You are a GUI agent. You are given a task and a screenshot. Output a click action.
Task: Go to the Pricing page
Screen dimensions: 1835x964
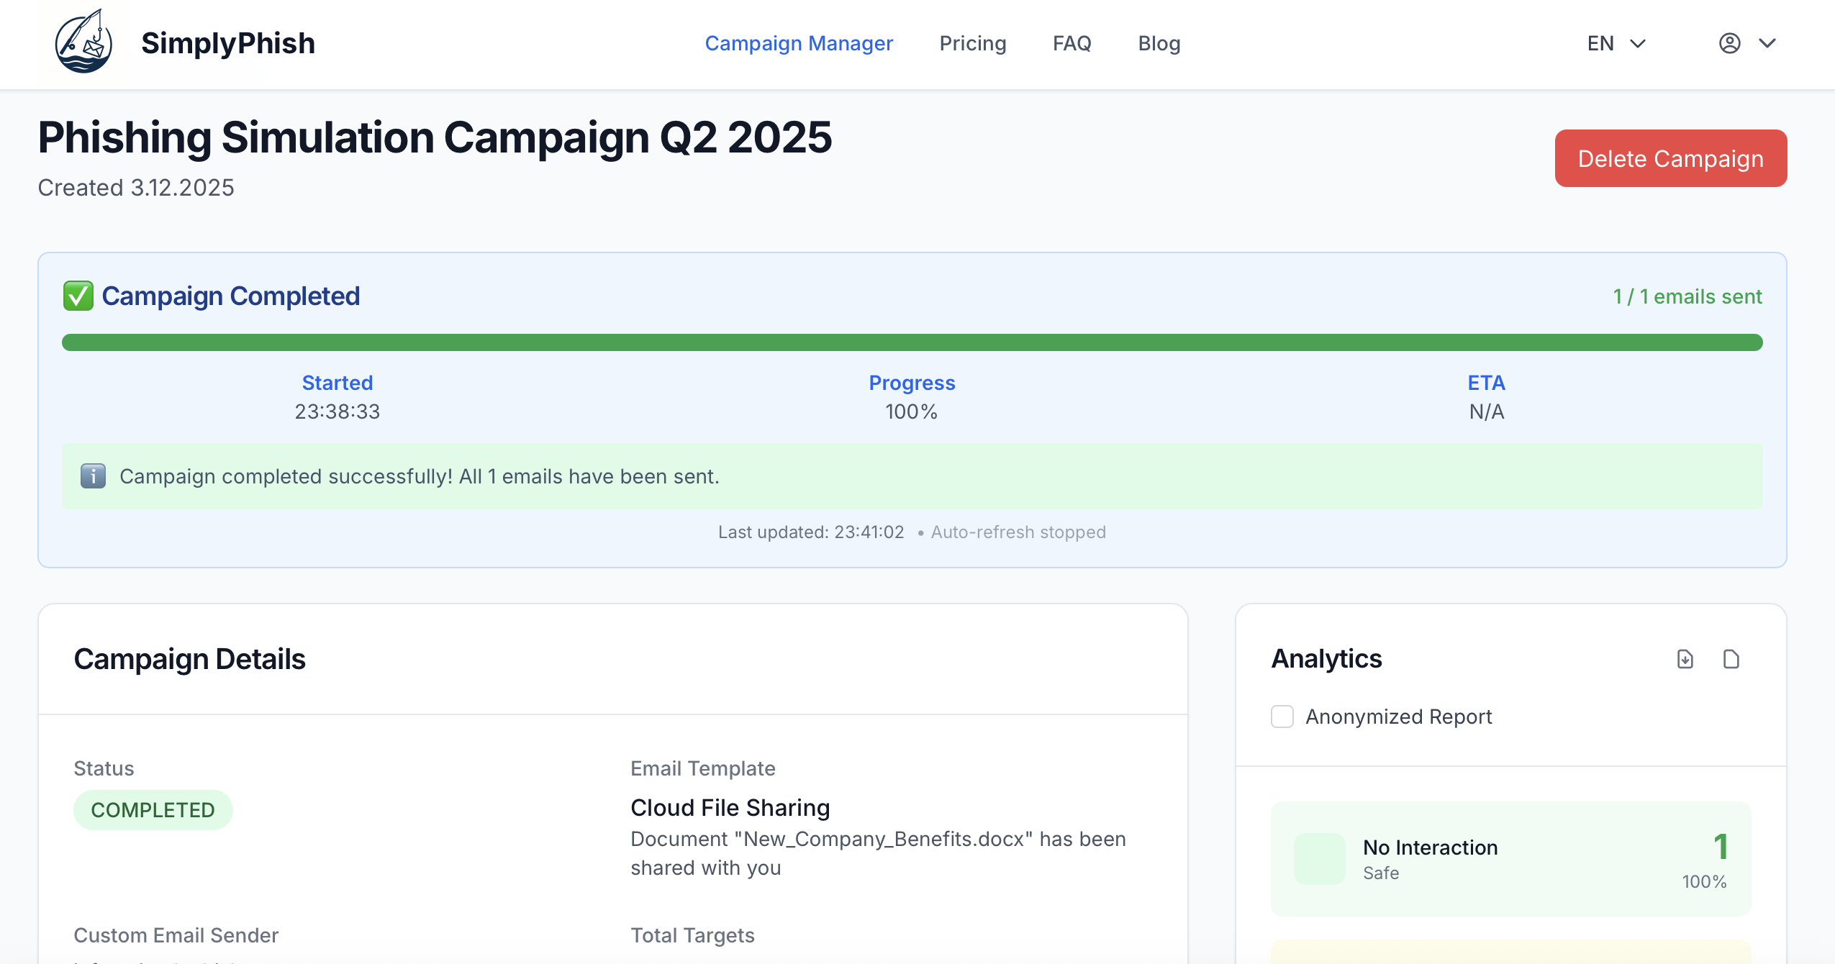[x=972, y=43]
